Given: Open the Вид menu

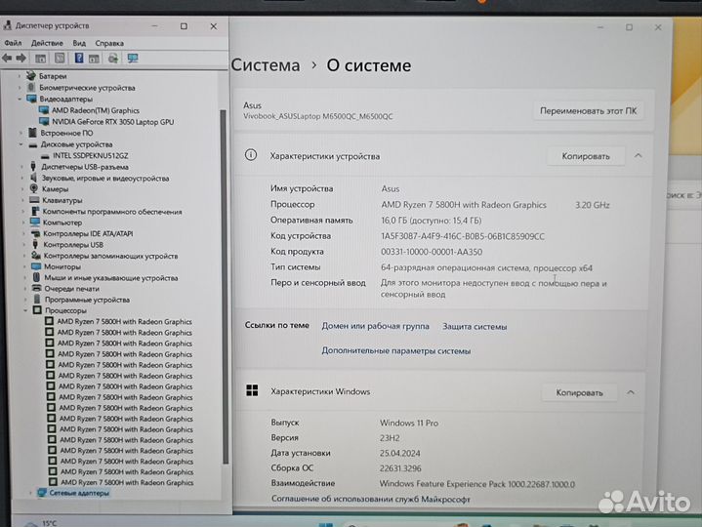Looking at the screenshot, I should pyautogui.click(x=79, y=43).
